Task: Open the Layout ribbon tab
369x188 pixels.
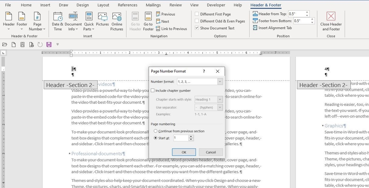Action: pyautogui.click(x=103, y=5)
